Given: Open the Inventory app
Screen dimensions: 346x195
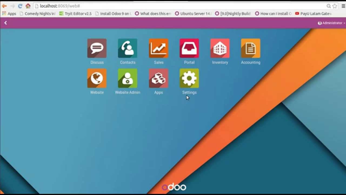Looking at the screenshot, I should click(220, 48).
